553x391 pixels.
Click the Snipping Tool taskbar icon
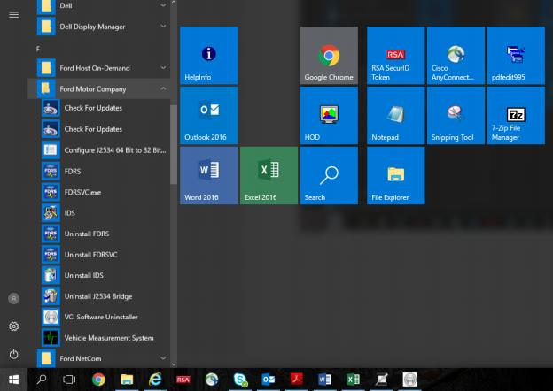pyautogui.click(x=382, y=379)
